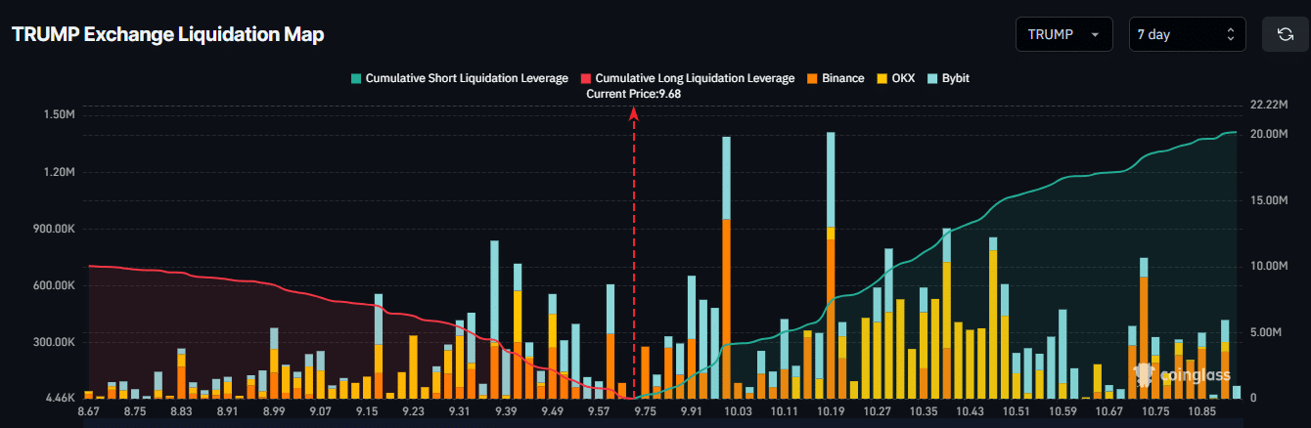Image resolution: width=1311 pixels, height=428 pixels.
Task: Refresh the liquidation map data
Action: click(x=1286, y=34)
